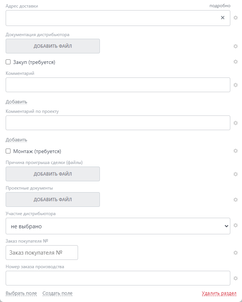Click gear icon beside Закуп (требуется)
The height and width of the screenshot is (302, 242).
pos(236,62)
